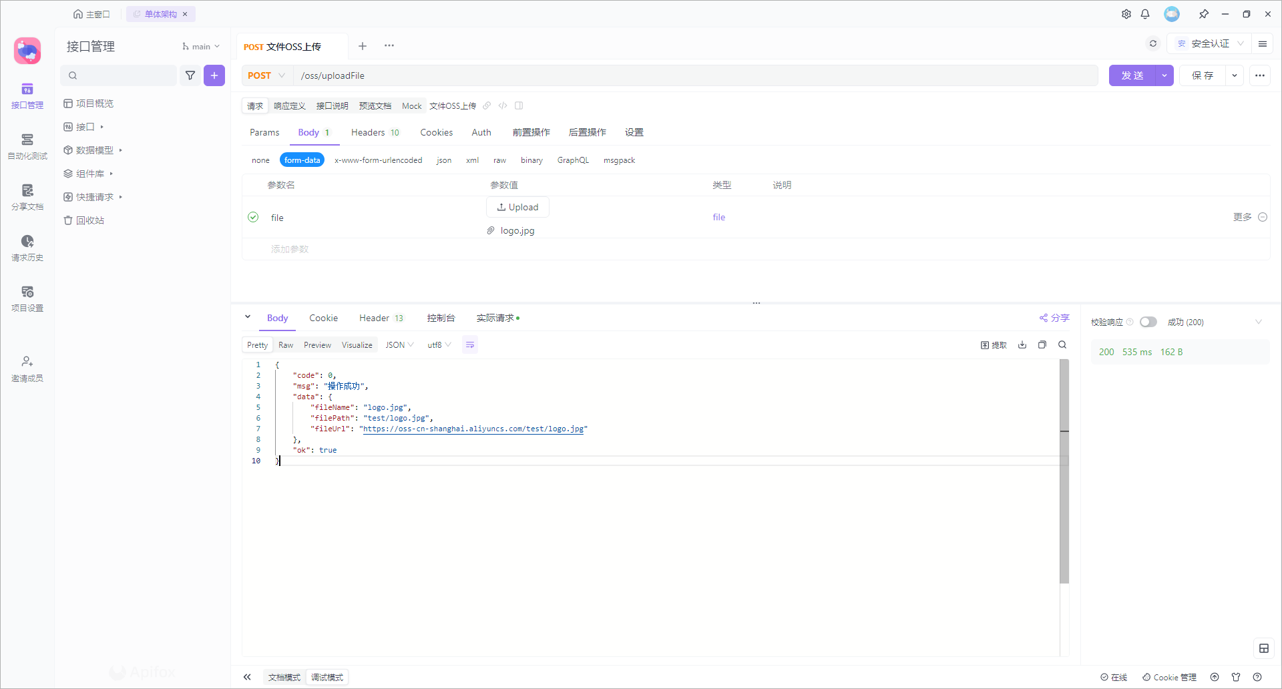
Task: Open 自动化测试 in left navigation
Action: tap(27, 146)
